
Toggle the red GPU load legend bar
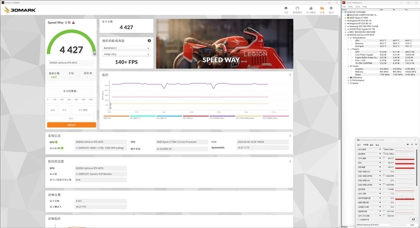(x=196, y=116)
